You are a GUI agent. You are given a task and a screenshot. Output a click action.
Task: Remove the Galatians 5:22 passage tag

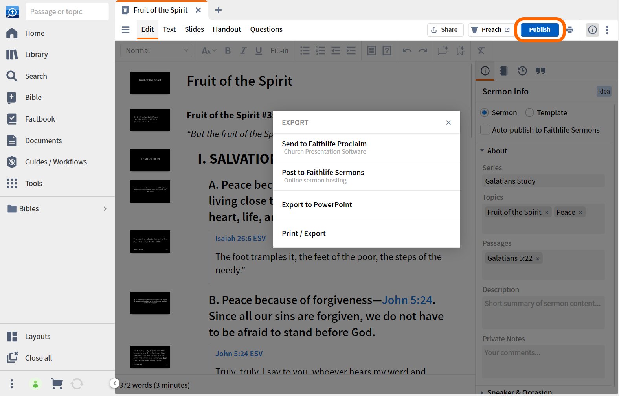coord(538,258)
